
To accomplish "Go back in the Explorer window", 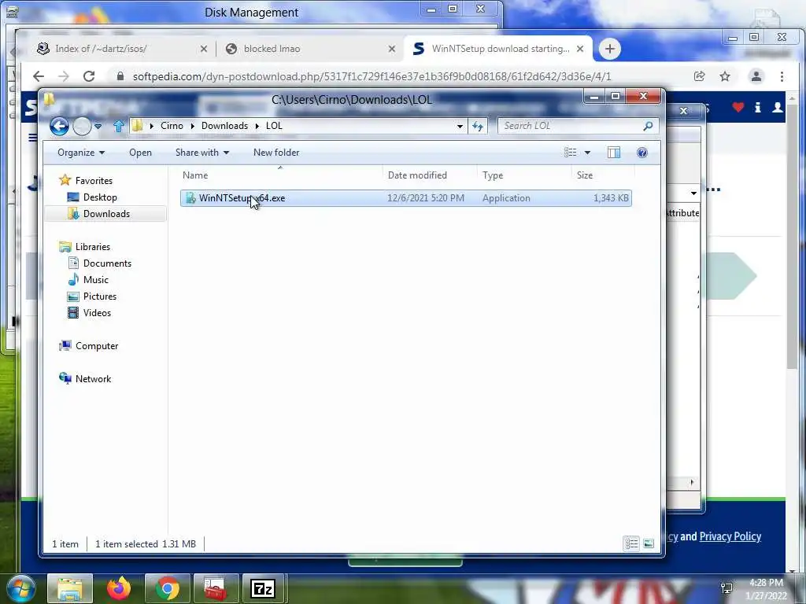I will coord(59,126).
